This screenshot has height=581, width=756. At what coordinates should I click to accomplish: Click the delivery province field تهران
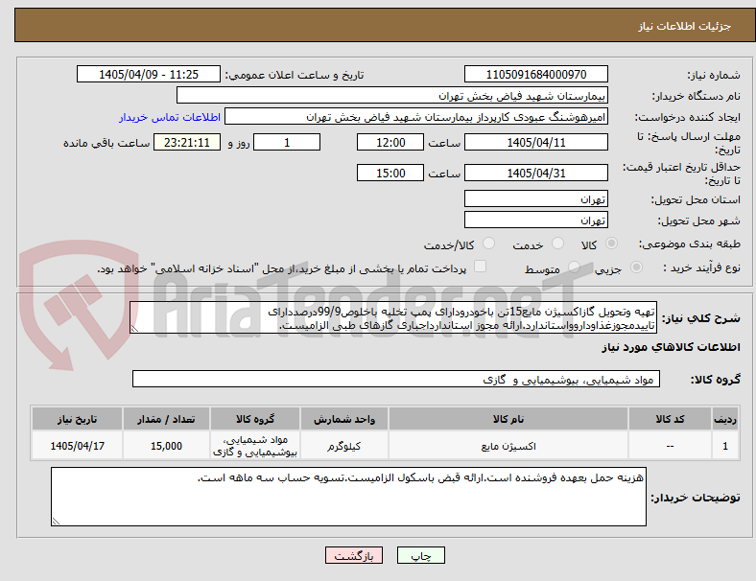[535, 199]
